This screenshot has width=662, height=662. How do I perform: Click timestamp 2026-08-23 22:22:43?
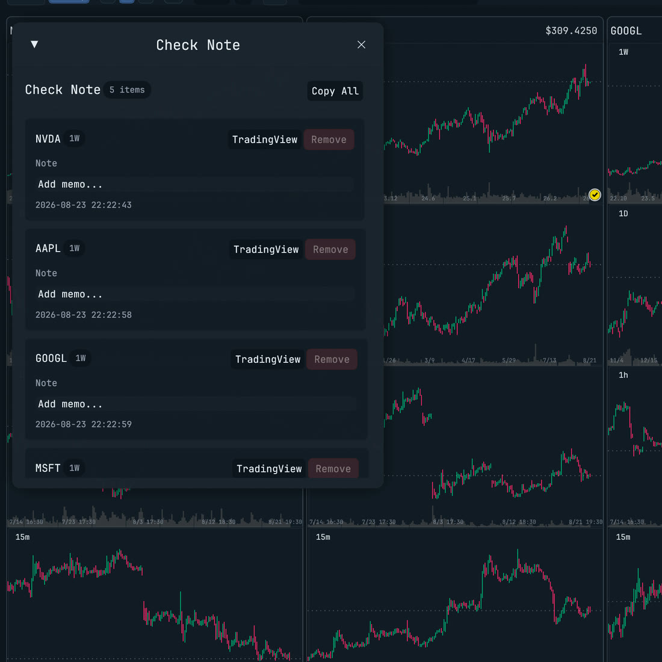click(x=83, y=205)
